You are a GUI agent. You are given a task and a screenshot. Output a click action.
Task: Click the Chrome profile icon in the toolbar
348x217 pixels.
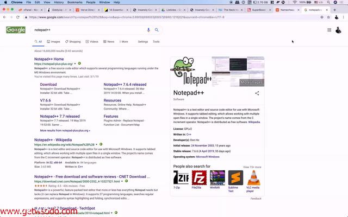337,17
